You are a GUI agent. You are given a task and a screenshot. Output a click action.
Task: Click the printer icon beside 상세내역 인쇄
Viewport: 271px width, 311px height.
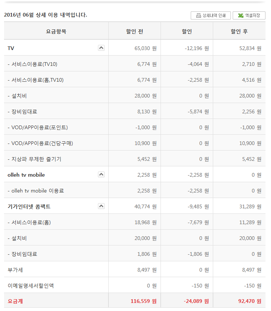pos(198,15)
